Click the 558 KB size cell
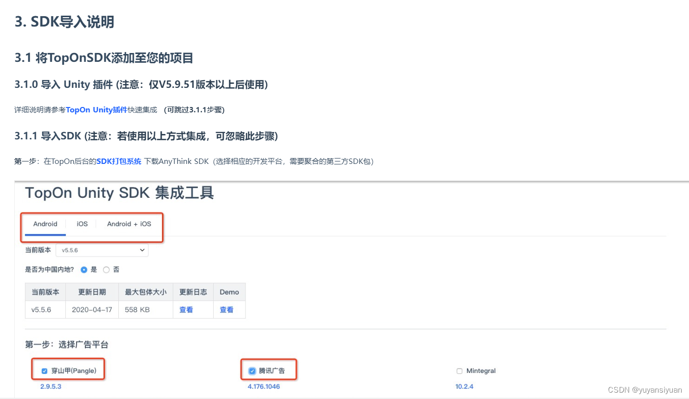The image size is (689, 399). tap(145, 310)
